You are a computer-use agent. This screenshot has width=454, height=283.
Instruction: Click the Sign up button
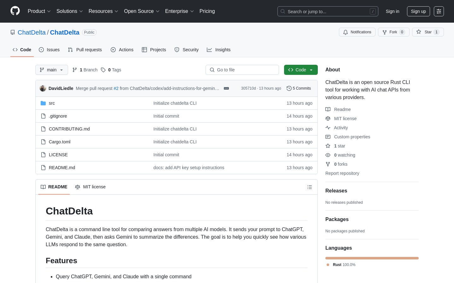click(418, 11)
